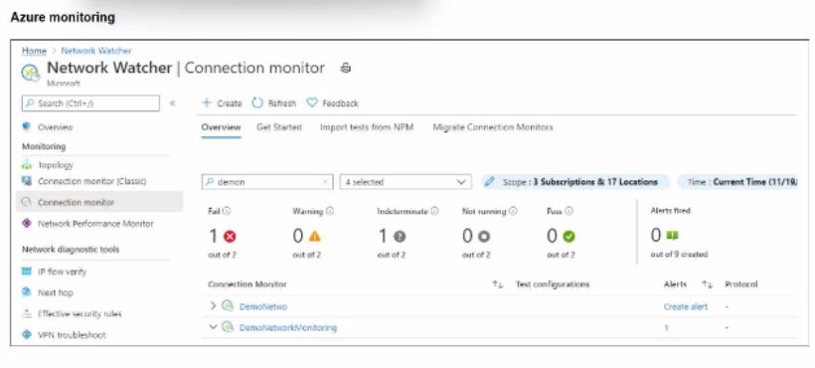Edit the Scope: 3 Subscriptions & 17 Locations filter
This screenshot has height=368, width=815.
click(575, 182)
